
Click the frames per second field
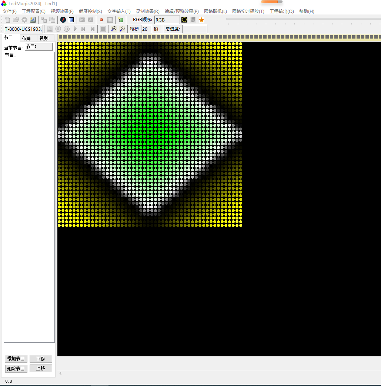(146, 29)
